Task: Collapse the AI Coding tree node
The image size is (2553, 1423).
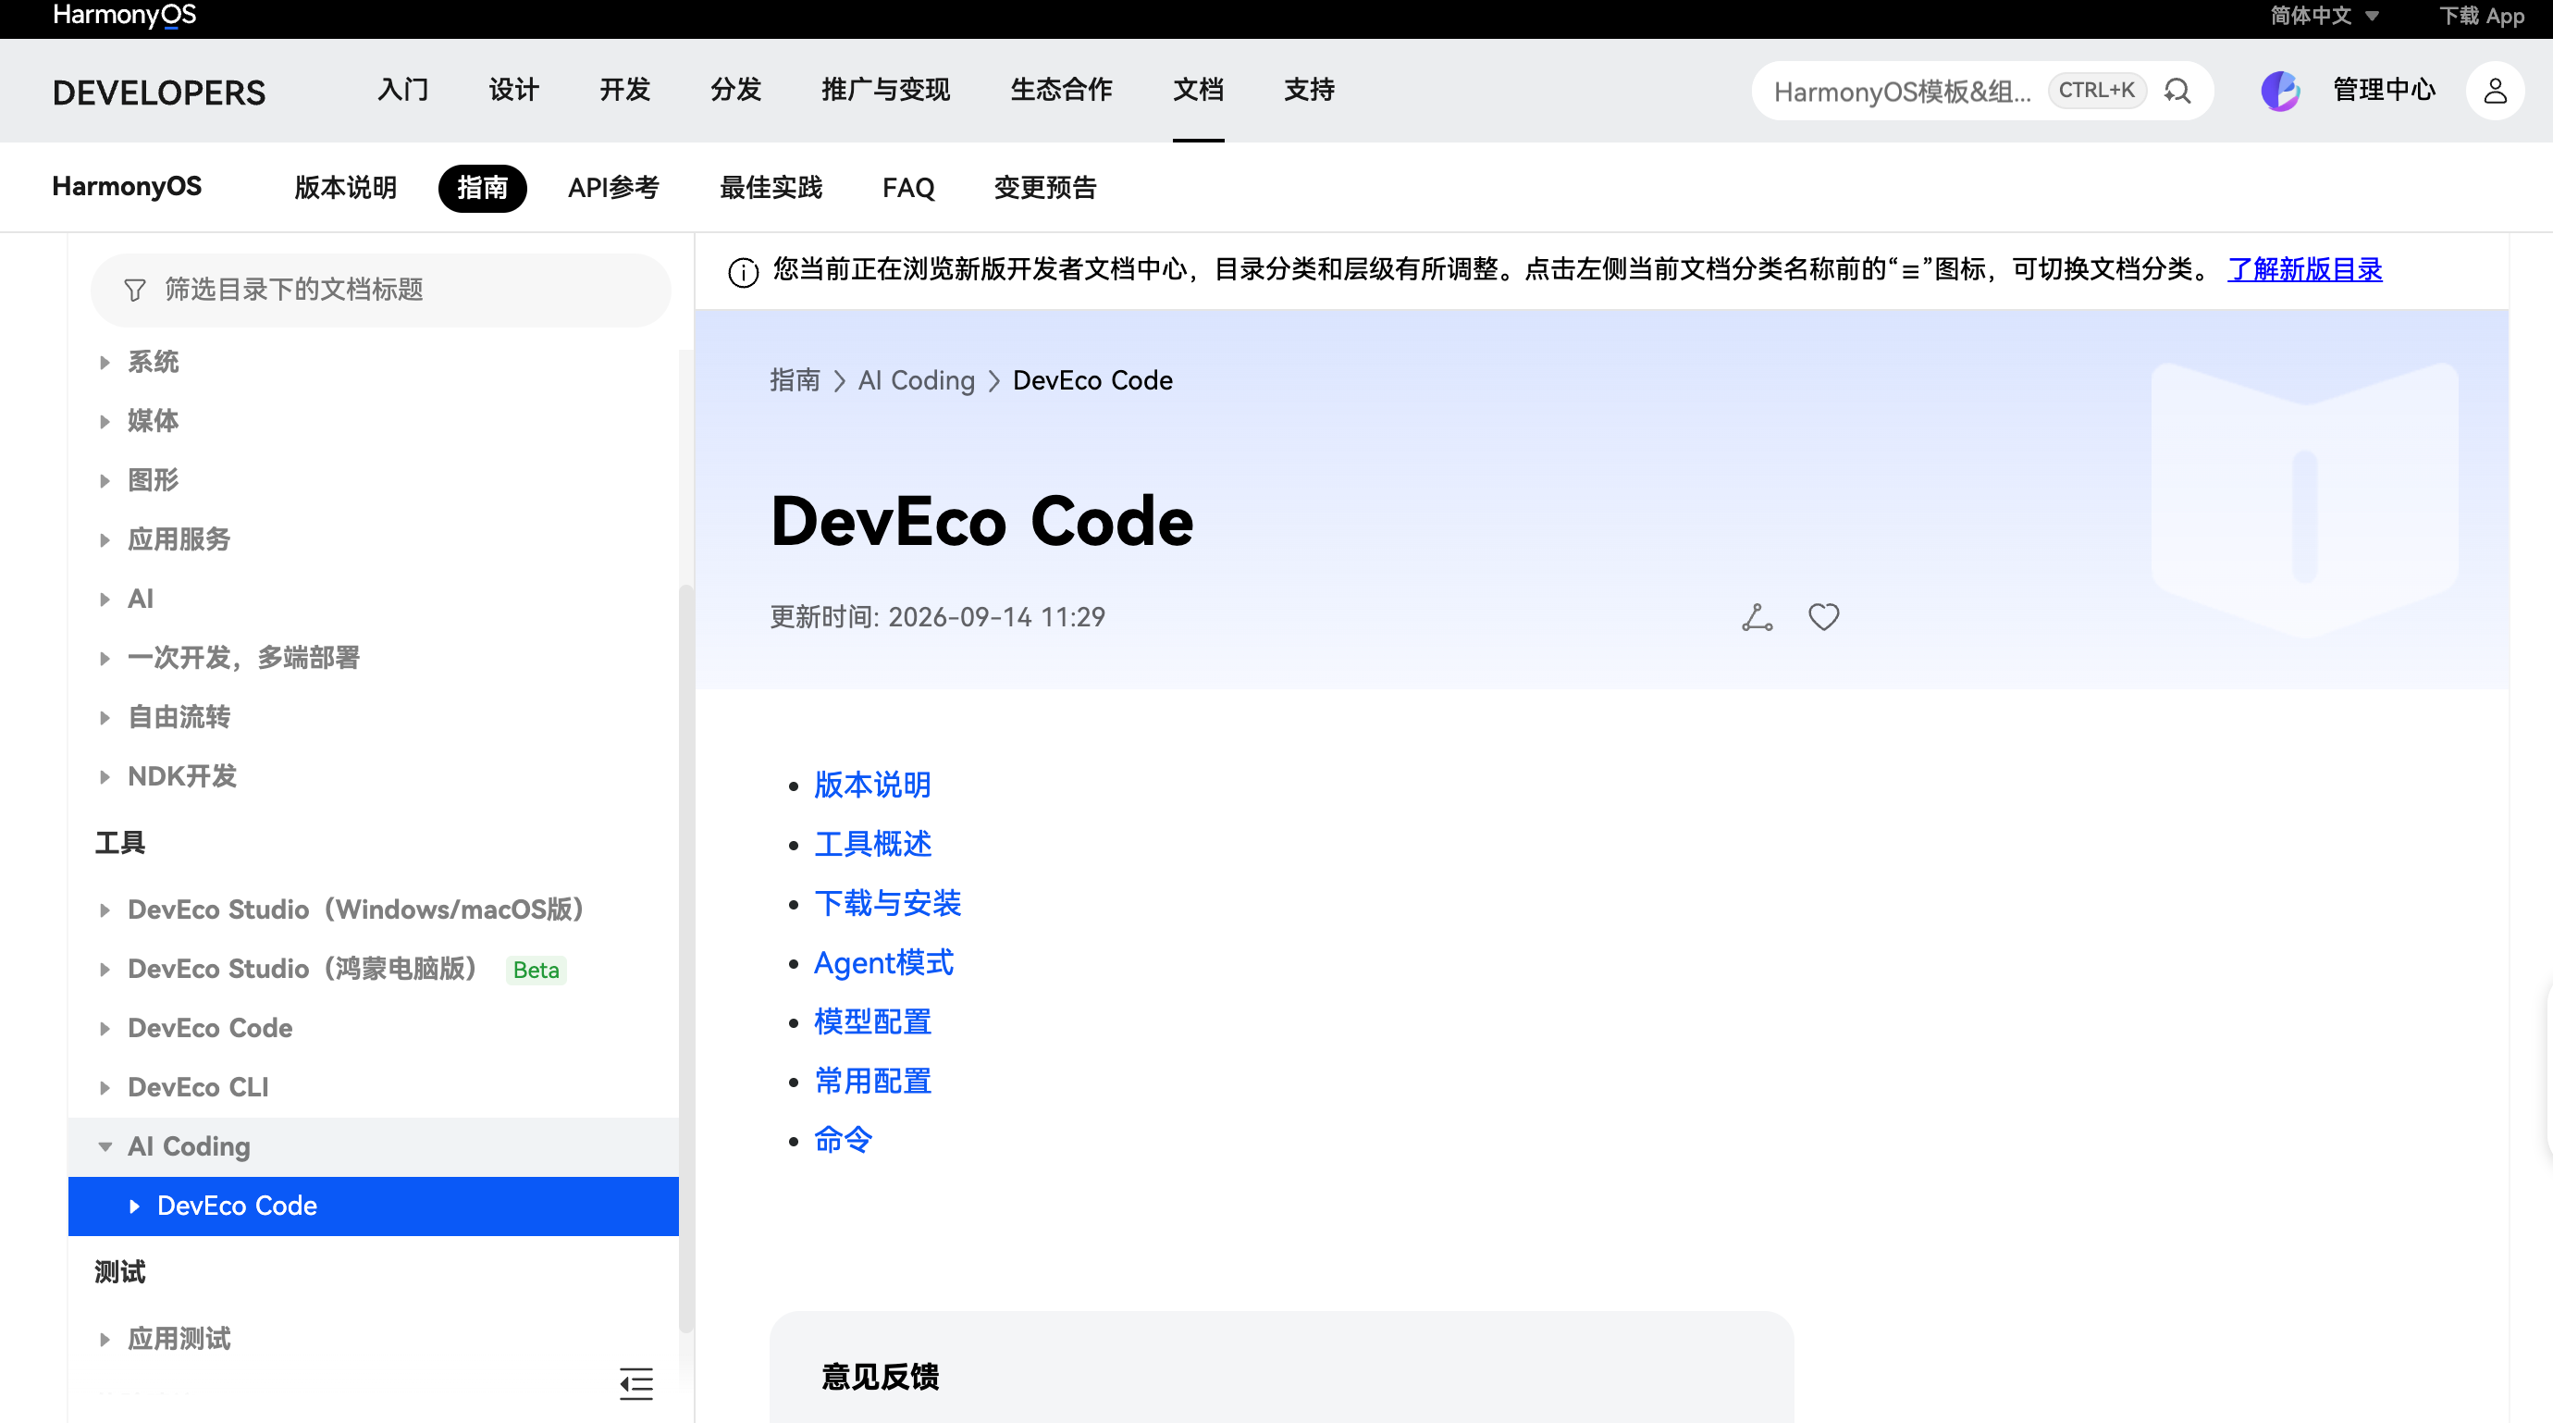Action: pyautogui.click(x=104, y=1146)
